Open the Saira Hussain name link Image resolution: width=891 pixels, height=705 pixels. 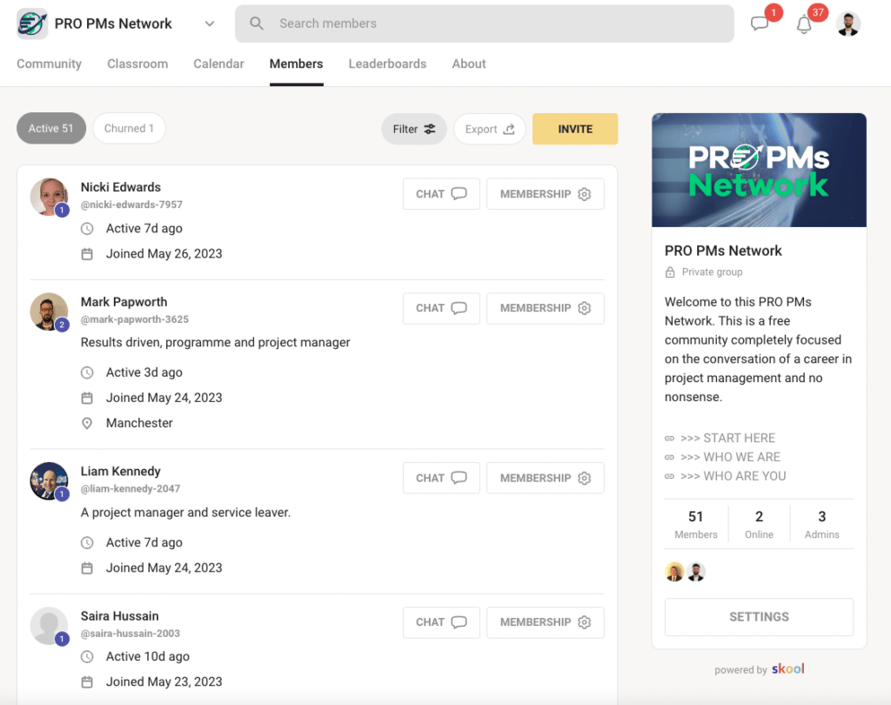[119, 615]
